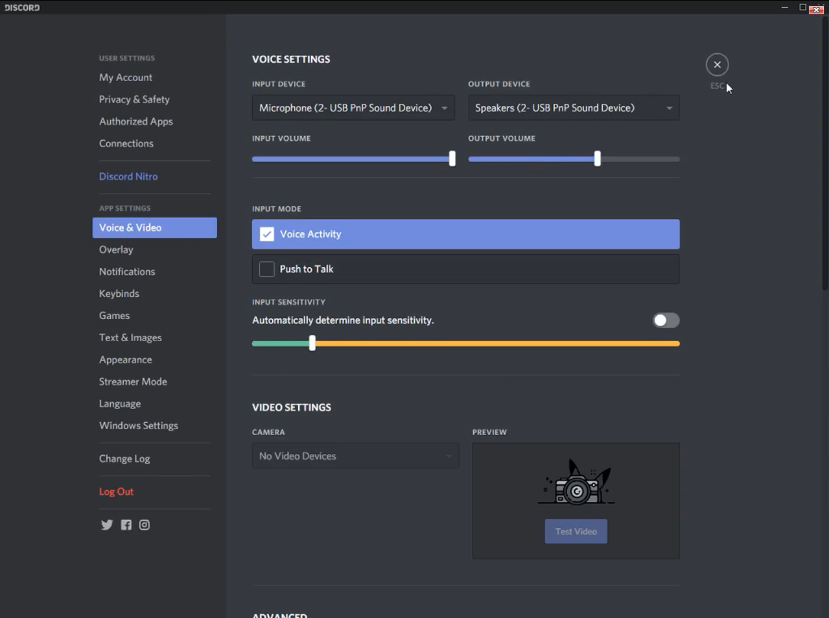Click the 'APP SETTINGS' sidebar header
This screenshot has width=829, height=618.
(125, 208)
